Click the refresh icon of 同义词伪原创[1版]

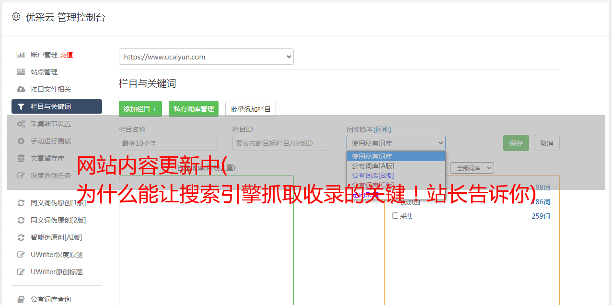(21, 203)
